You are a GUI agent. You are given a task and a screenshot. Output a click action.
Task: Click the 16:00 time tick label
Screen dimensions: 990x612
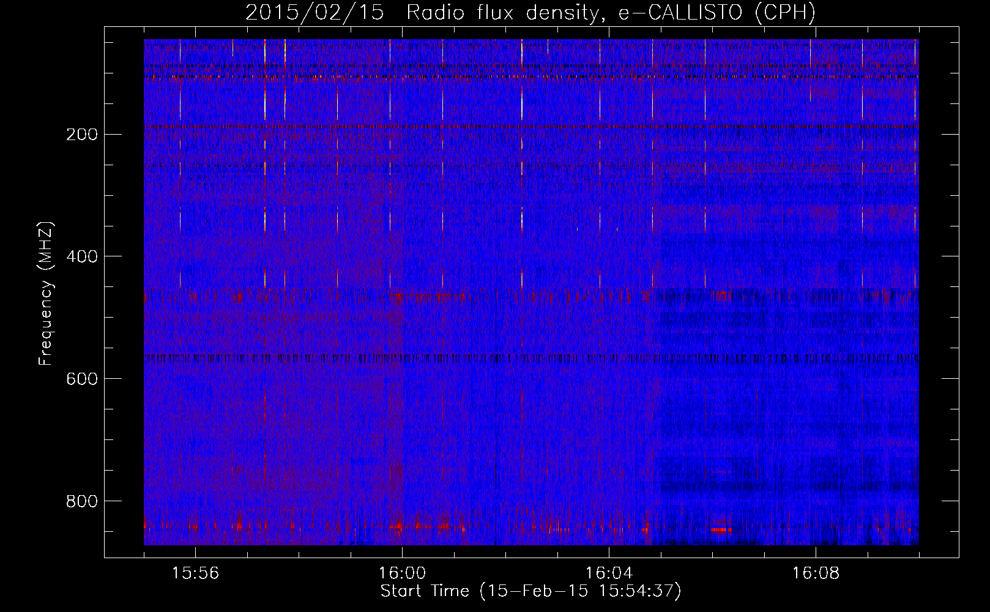point(402,573)
